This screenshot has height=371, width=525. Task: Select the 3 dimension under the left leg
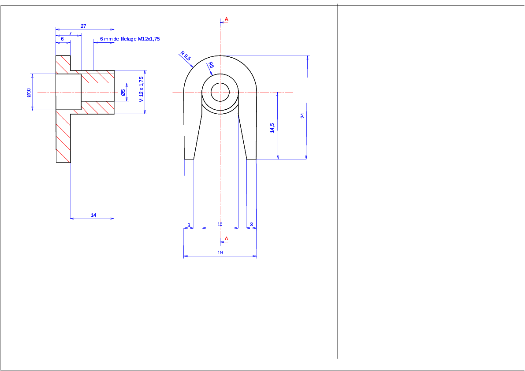point(189,225)
